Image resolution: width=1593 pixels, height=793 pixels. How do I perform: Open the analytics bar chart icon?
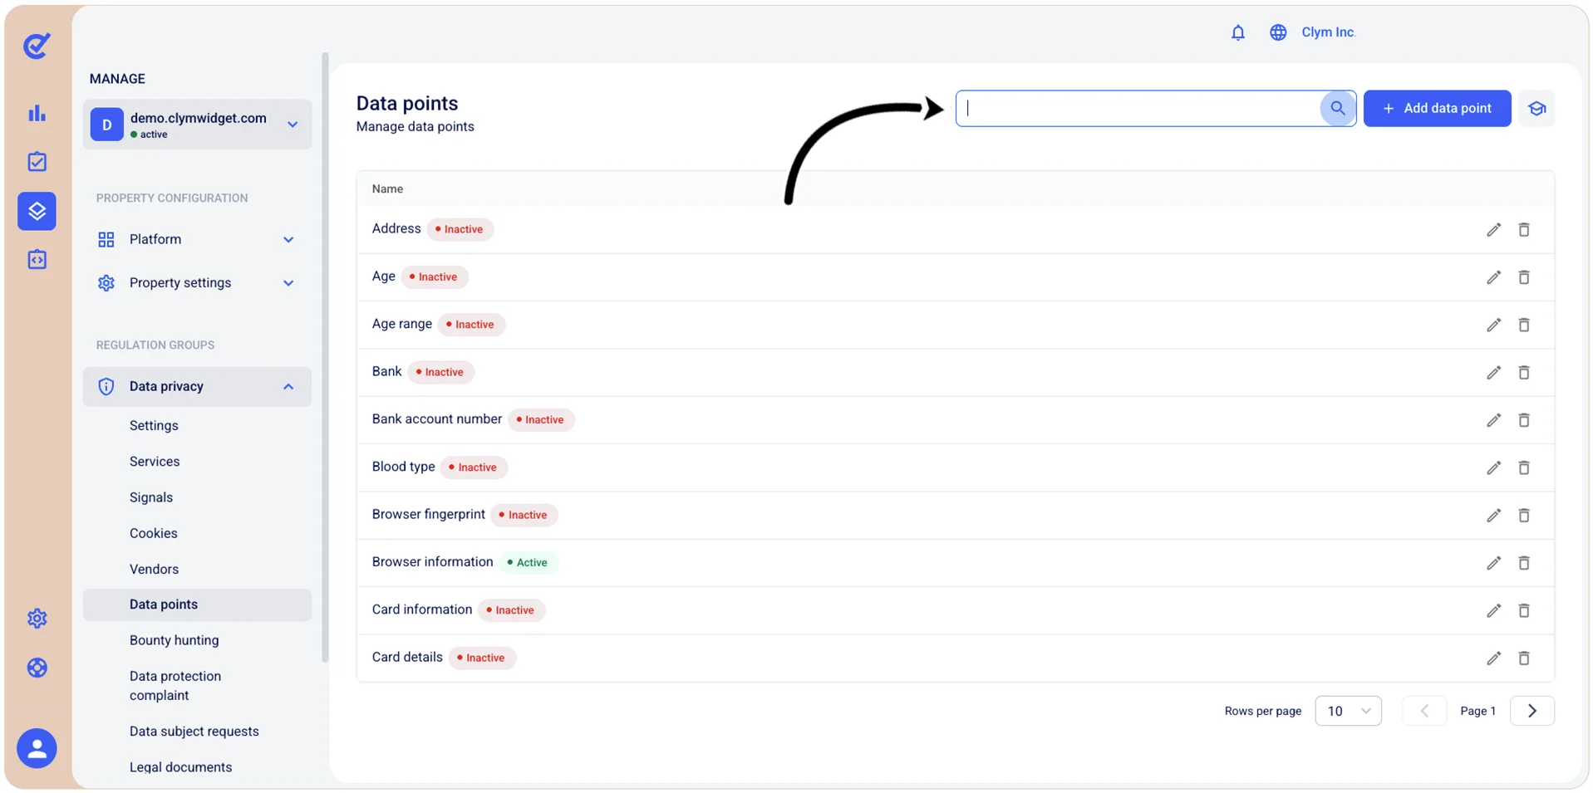37,114
